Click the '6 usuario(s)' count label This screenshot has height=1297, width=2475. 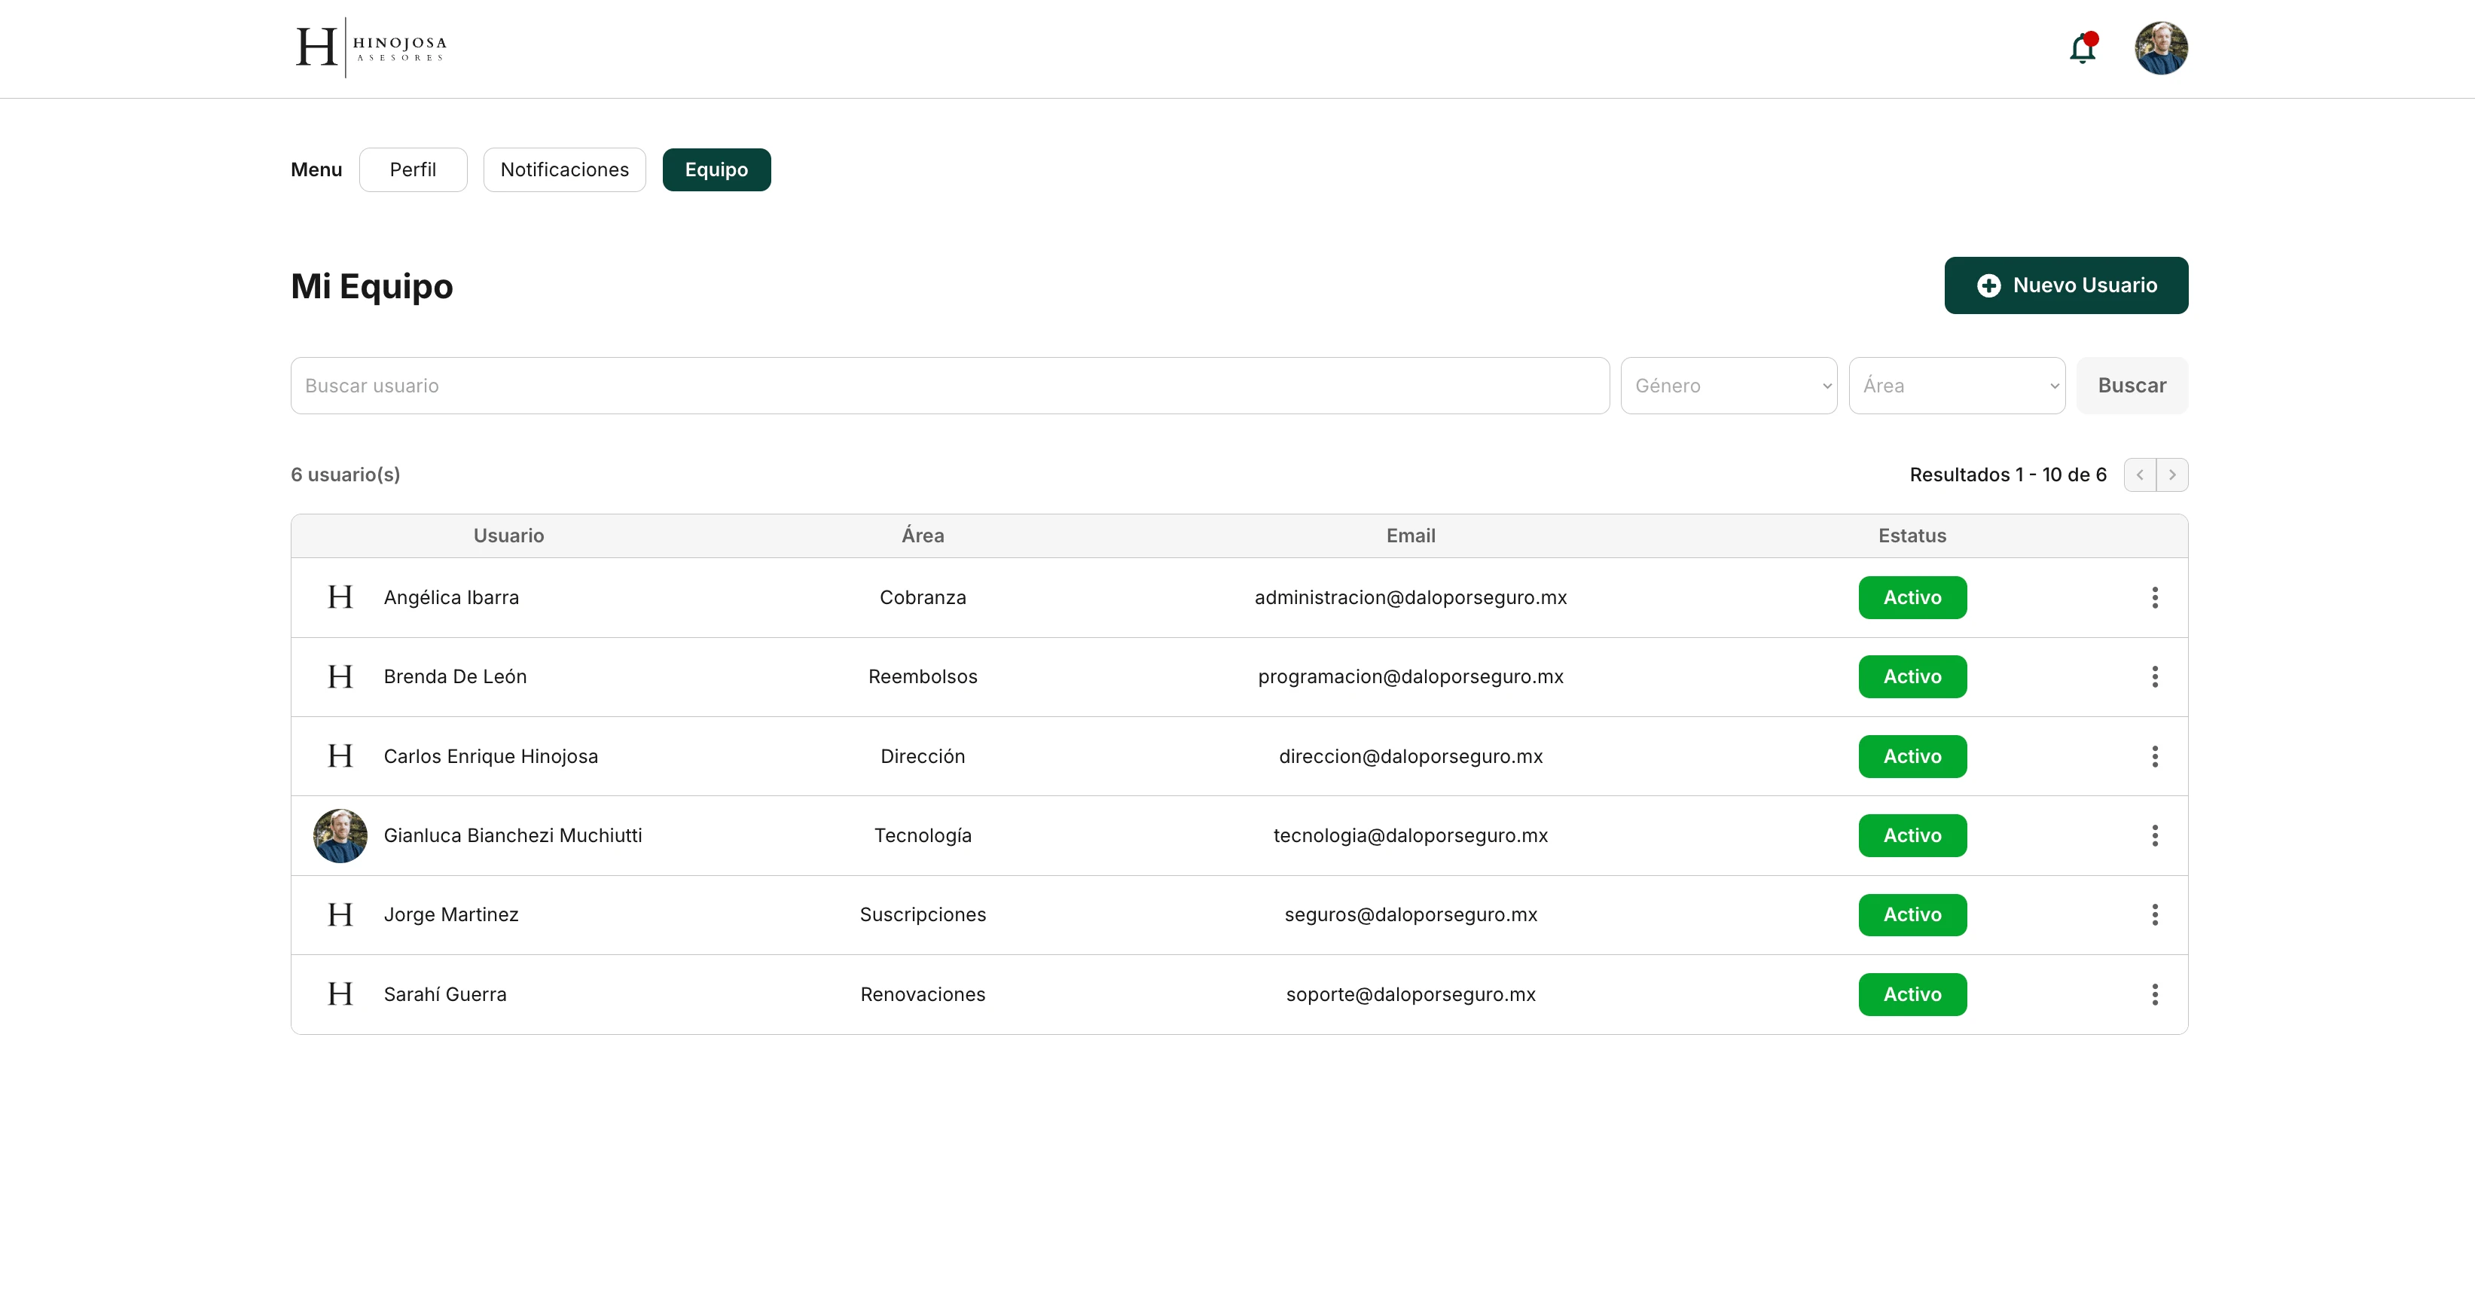346,475
